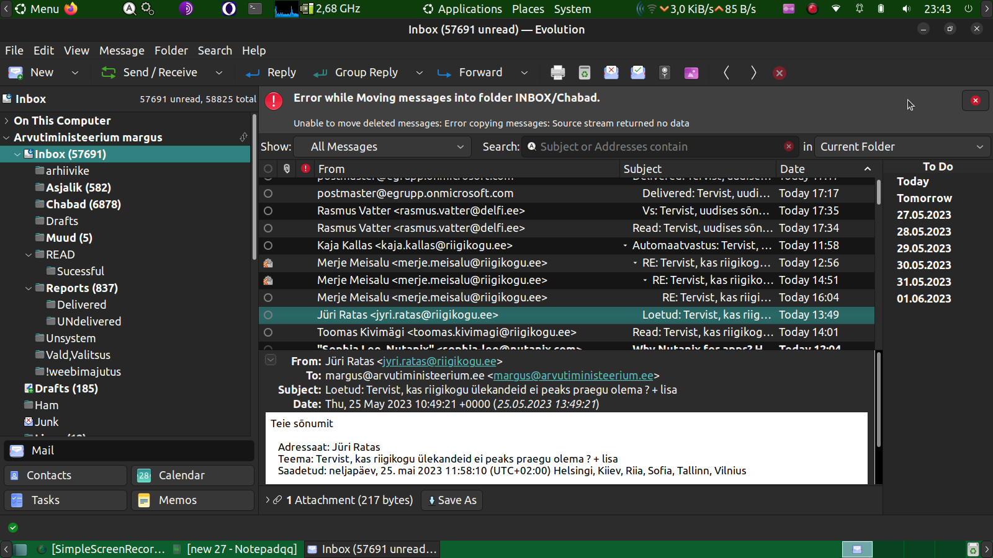Open the Show All Messages dropdown
The height and width of the screenshot is (558, 993).
381,146
